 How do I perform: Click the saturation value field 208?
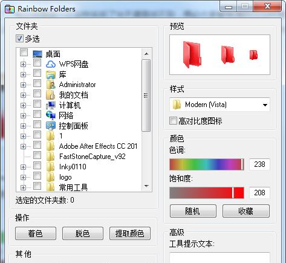(259, 193)
